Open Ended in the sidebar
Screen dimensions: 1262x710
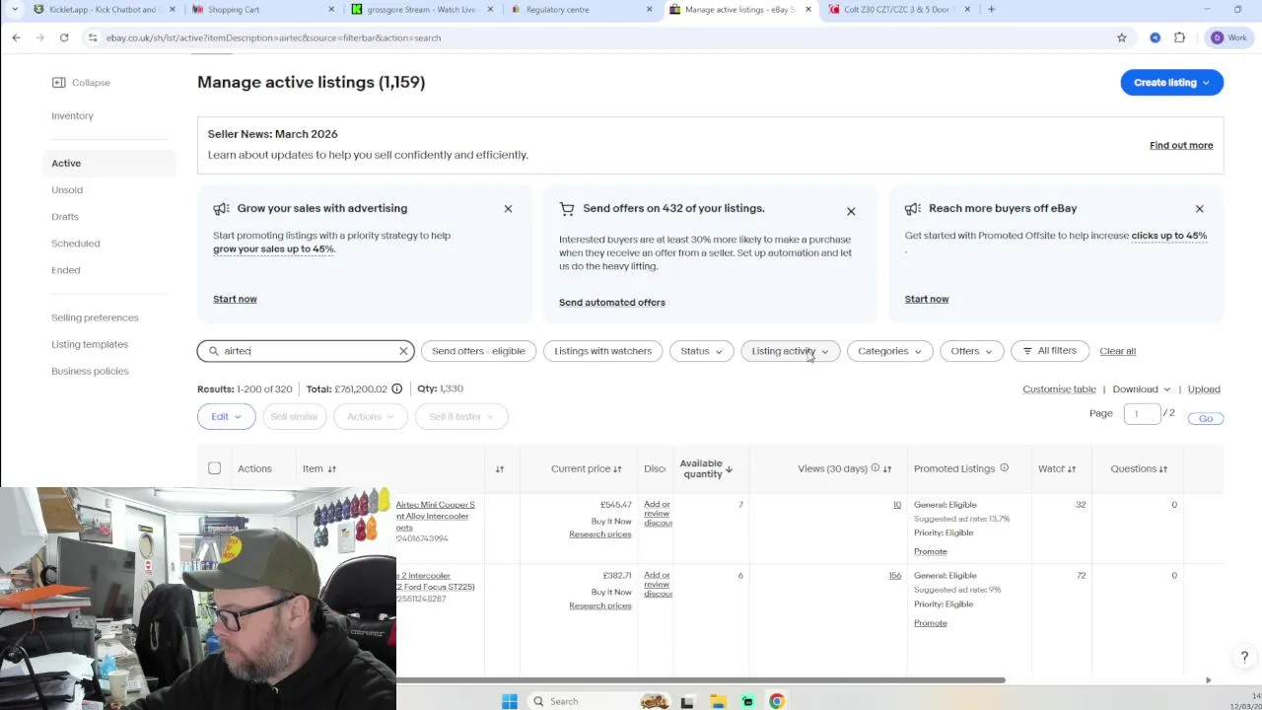click(x=66, y=270)
